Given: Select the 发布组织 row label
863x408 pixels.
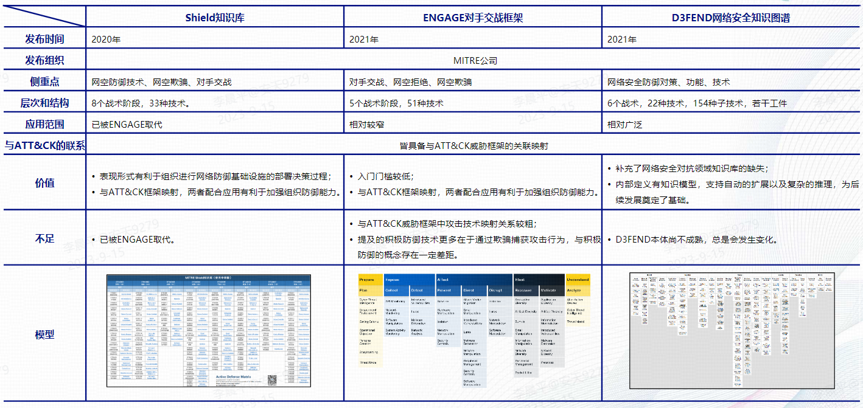Looking at the screenshot, I should pyautogui.click(x=44, y=60).
